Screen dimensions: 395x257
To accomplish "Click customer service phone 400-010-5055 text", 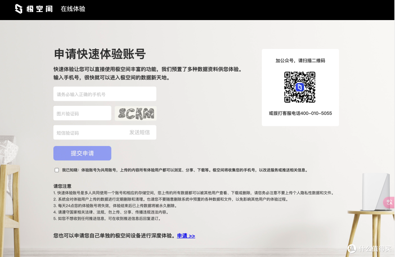I will tap(316, 114).
